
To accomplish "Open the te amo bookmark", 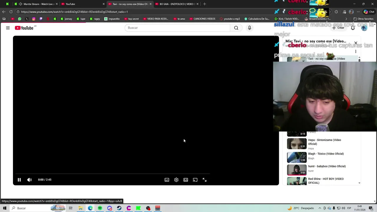I will click(x=179, y=19).
